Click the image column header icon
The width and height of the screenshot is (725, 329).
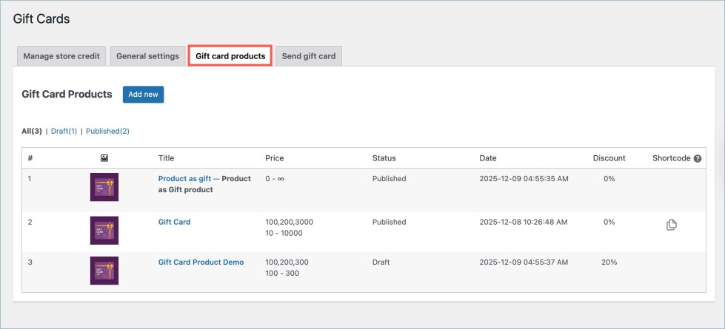click(104, 158)
